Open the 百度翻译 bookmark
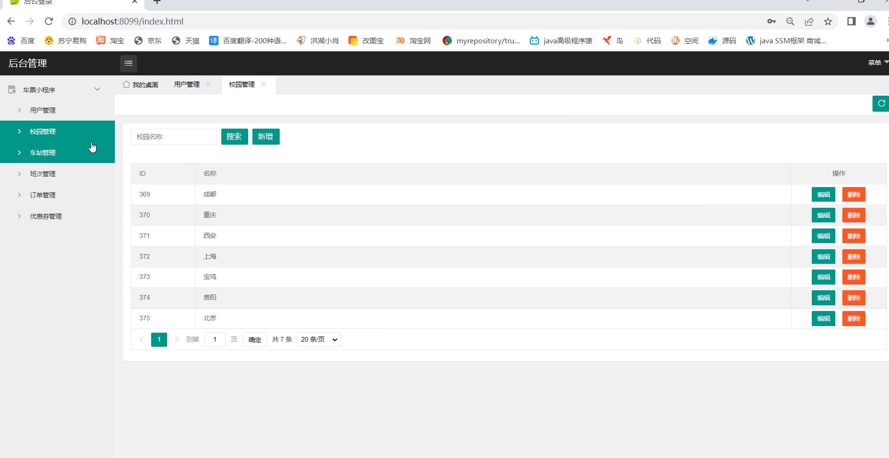The image size is (889, 458). click(248, 41)
